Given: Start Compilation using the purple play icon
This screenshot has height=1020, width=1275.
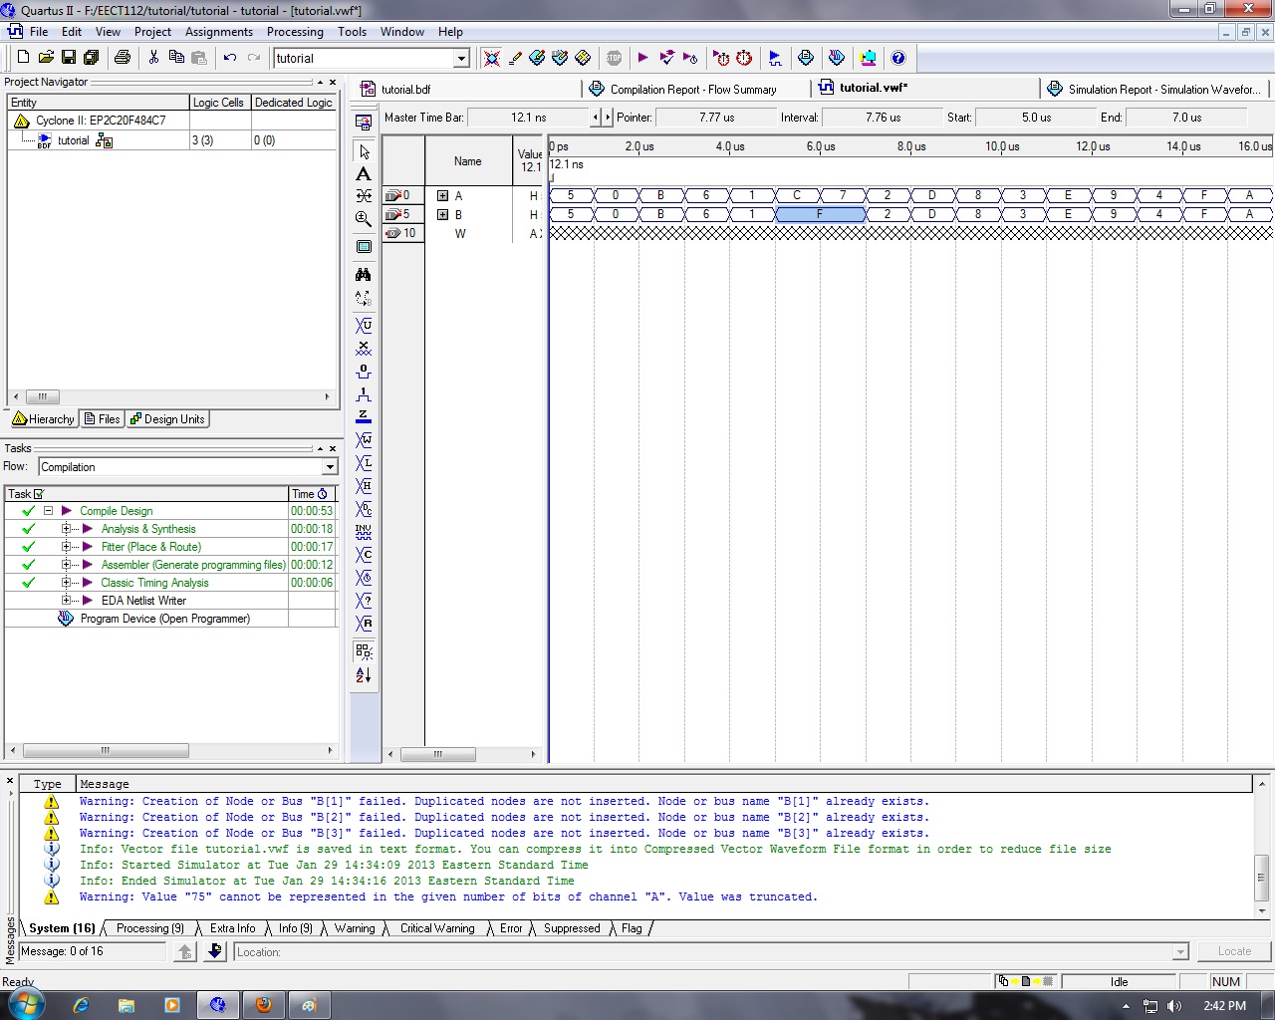Looking at the screenshot, I should 642,58.
